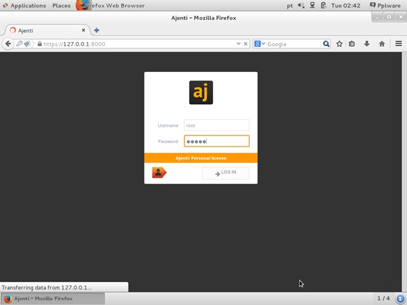Open the Firefox hamburger menu
The image size is (407, 305).
399,43
